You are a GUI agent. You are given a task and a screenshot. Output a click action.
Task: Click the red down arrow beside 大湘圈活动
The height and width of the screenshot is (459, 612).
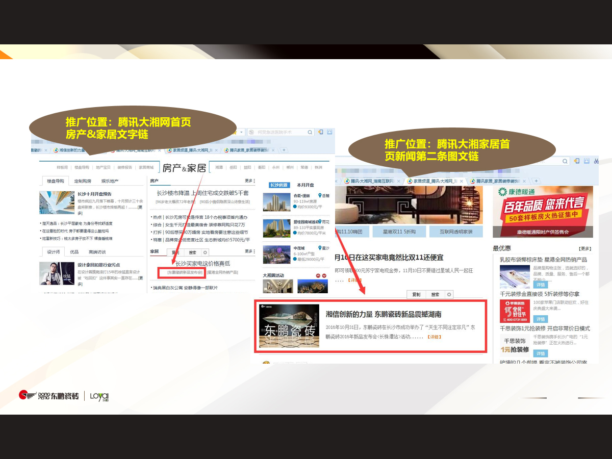[324, 276]
